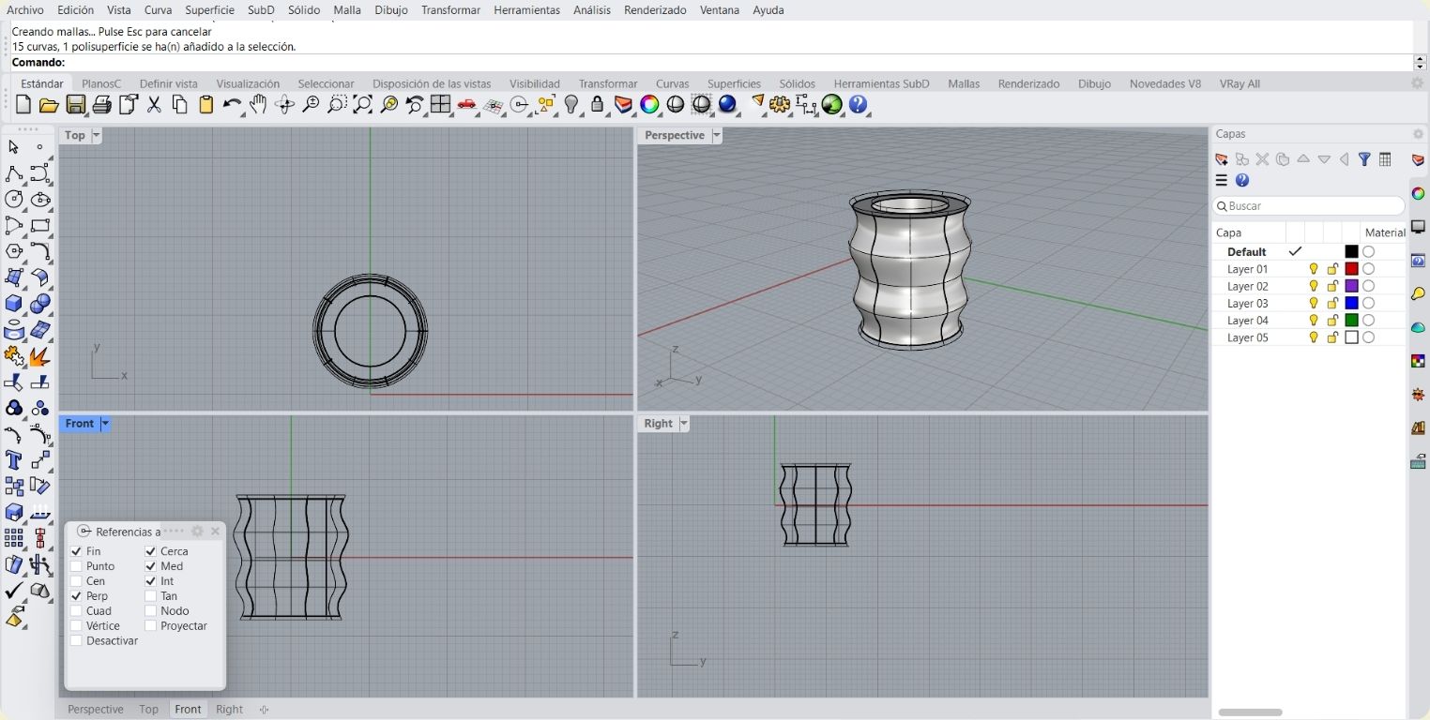Select the text T tool in left sidebar
The height and width of the screenshot is (720, 1430).
13,460
